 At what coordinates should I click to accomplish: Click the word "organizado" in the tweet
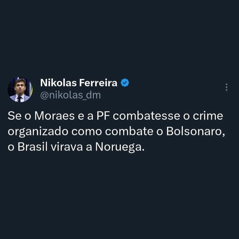pos(38,131)
